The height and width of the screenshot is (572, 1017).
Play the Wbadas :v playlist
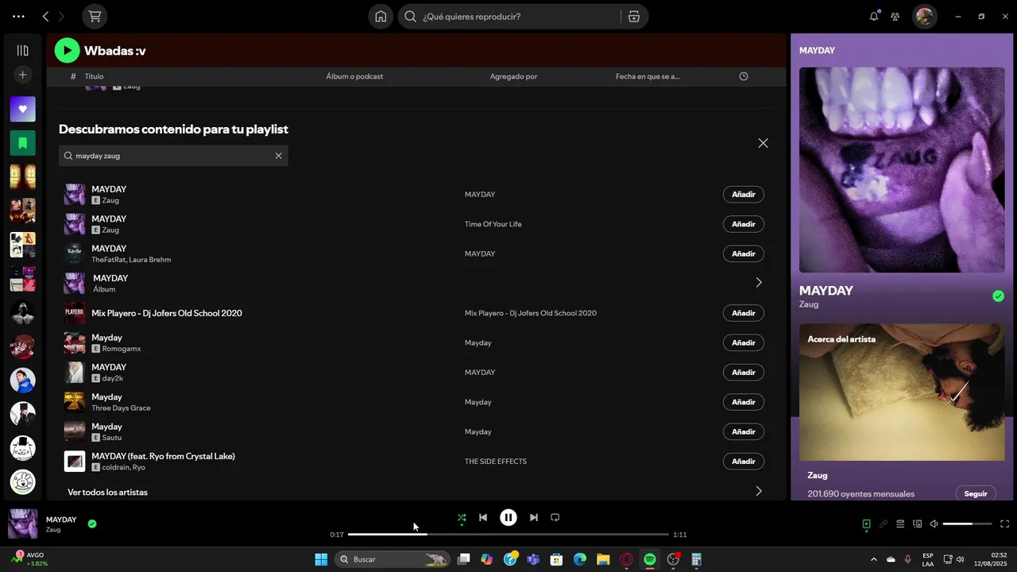pyautogui.click(x=67, y=51)
